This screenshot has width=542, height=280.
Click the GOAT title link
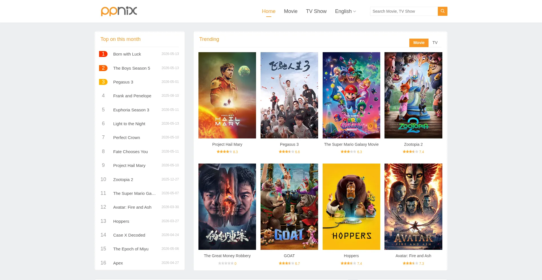click(289, 256)
